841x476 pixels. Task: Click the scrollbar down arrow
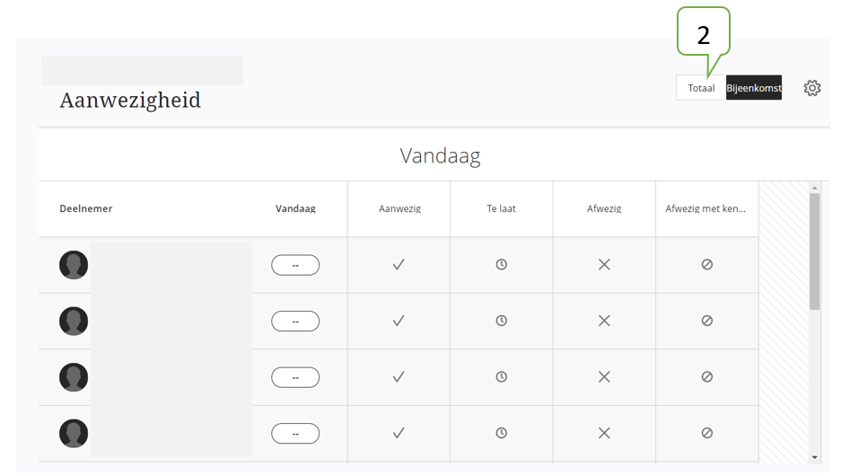click(815, 457)
